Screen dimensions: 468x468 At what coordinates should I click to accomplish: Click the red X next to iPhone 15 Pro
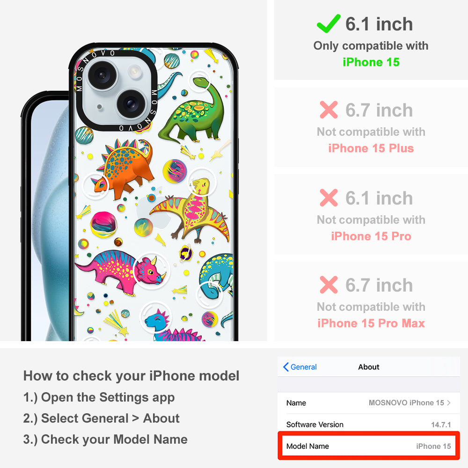pyautogui.click(x=329, y=197)
